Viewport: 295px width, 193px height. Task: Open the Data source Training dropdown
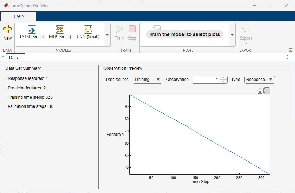[x=147, y=80]
